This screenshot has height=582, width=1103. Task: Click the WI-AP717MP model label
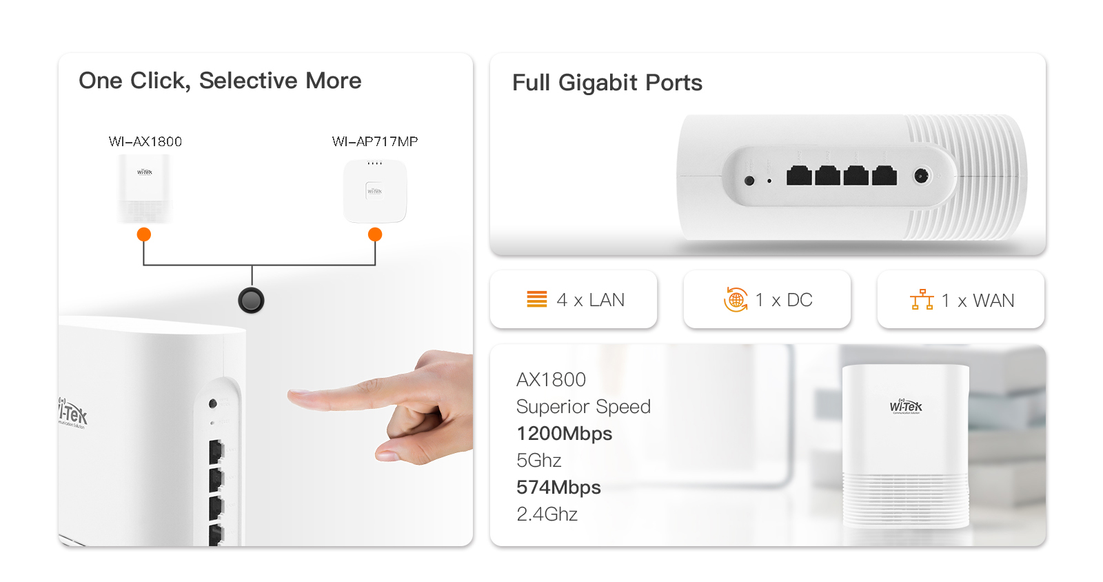pos(375,141)
